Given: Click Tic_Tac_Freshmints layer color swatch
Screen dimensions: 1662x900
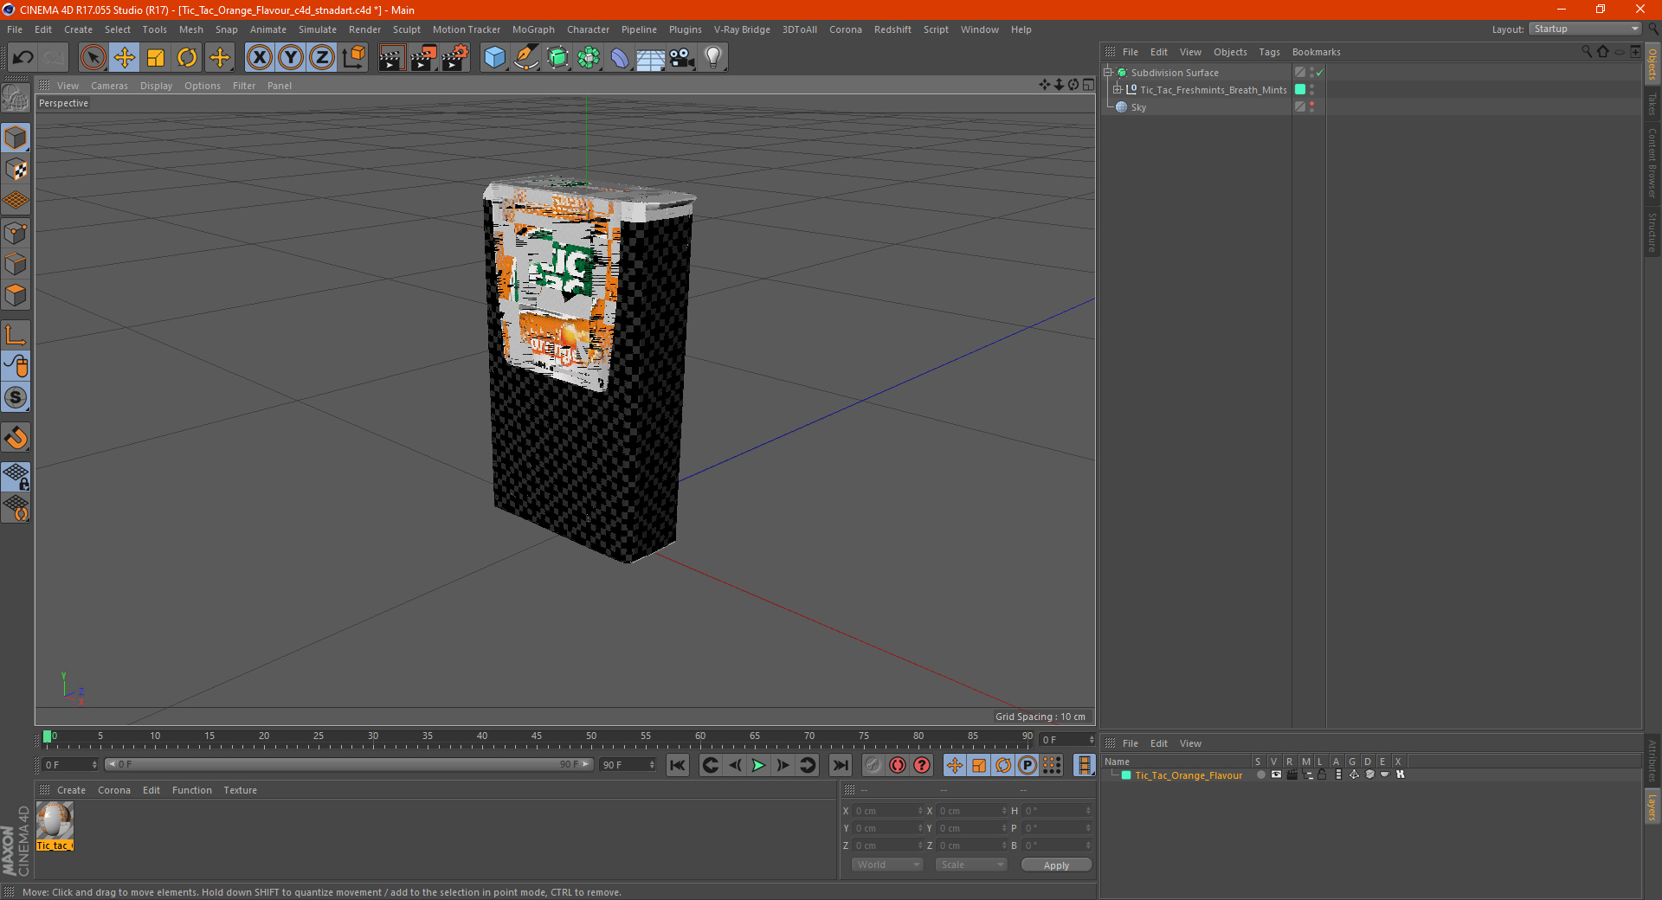Looking at the screenshot, I should (1300, 90).
